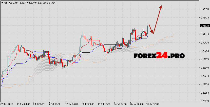Select the 30 Jun 04:00 time marker

pyautogui.click(x=23, y=104)
